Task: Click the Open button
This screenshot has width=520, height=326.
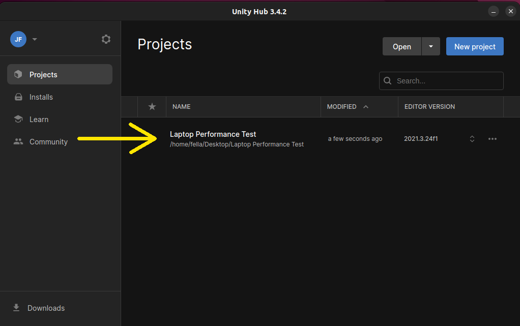Action: [402, 46]
